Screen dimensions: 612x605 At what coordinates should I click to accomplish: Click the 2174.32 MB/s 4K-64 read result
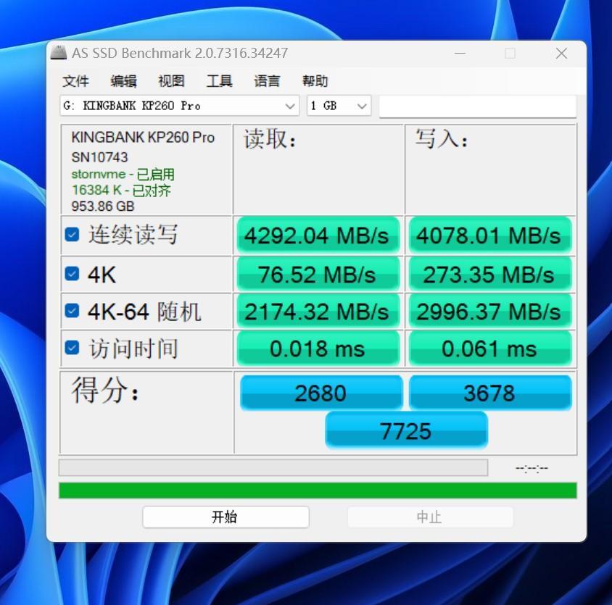[318, 312]
